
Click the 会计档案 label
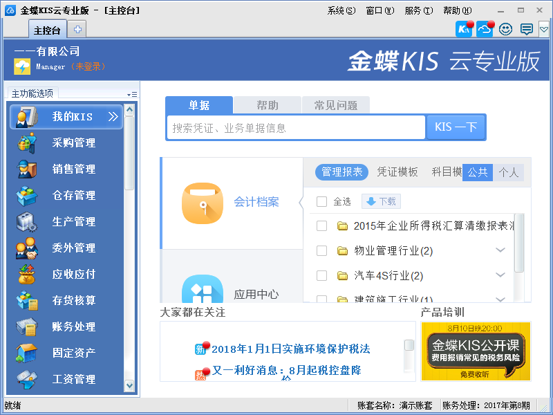(x=256, y=202)
